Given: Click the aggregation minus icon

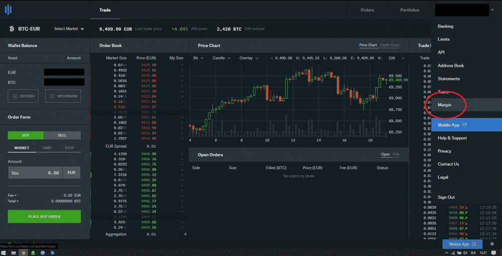Looking at the screenshot, I should pos(177,234).
